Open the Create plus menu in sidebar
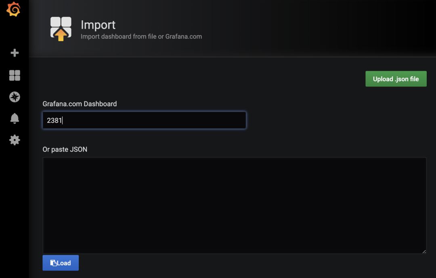 coord(15,53)
